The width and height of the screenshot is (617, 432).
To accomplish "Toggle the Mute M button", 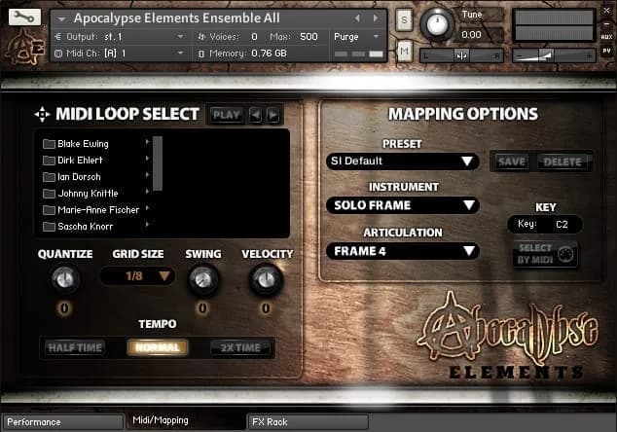I will [405, 51].
